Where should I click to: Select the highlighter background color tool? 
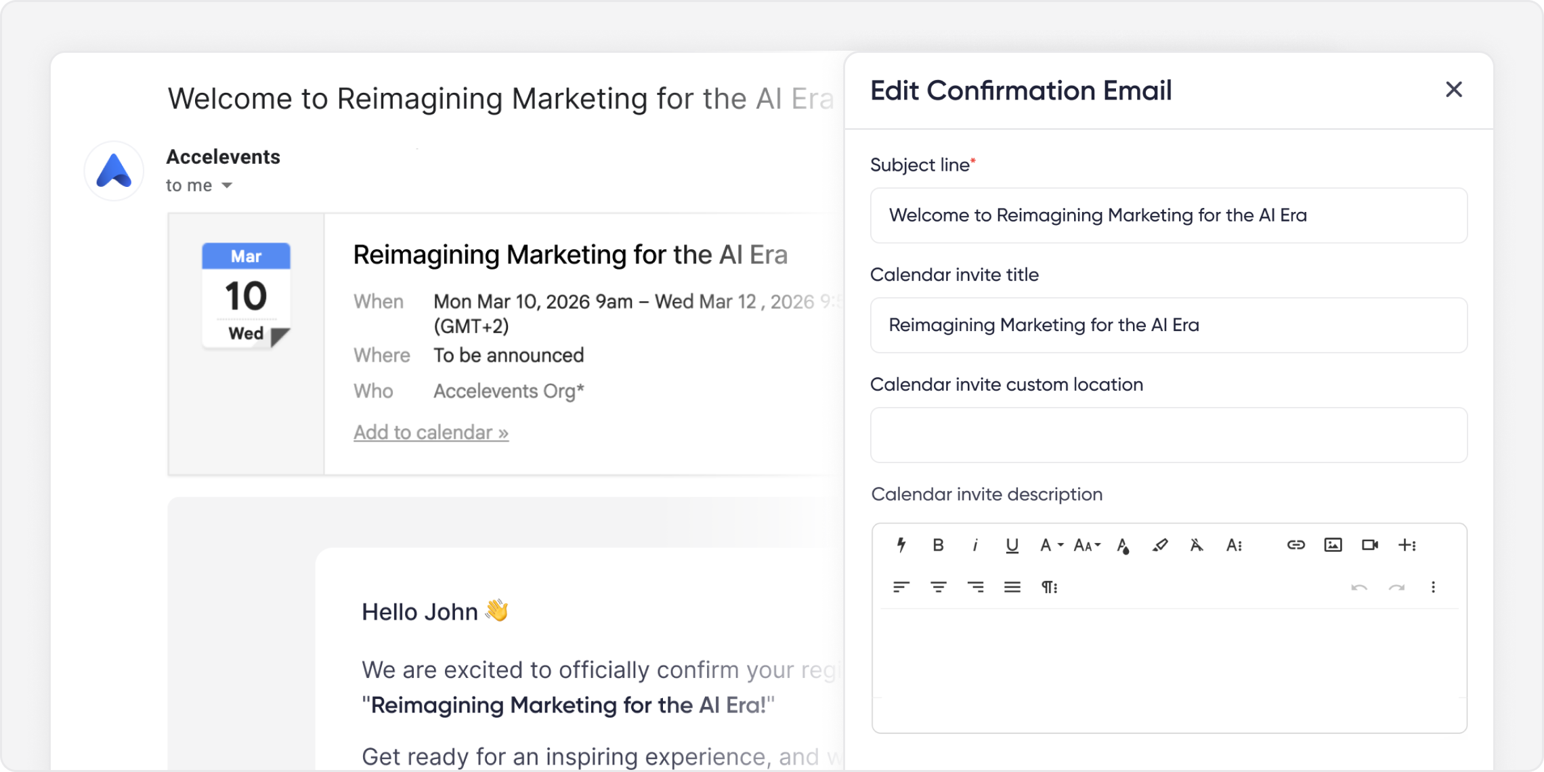point(1160,545)
